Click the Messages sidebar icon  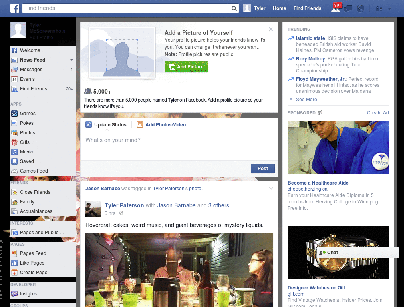[14, 70]
